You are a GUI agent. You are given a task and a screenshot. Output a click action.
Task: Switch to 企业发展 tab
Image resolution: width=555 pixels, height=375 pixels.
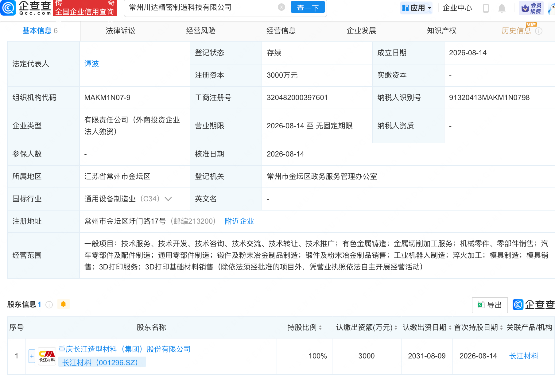[361, 31]
